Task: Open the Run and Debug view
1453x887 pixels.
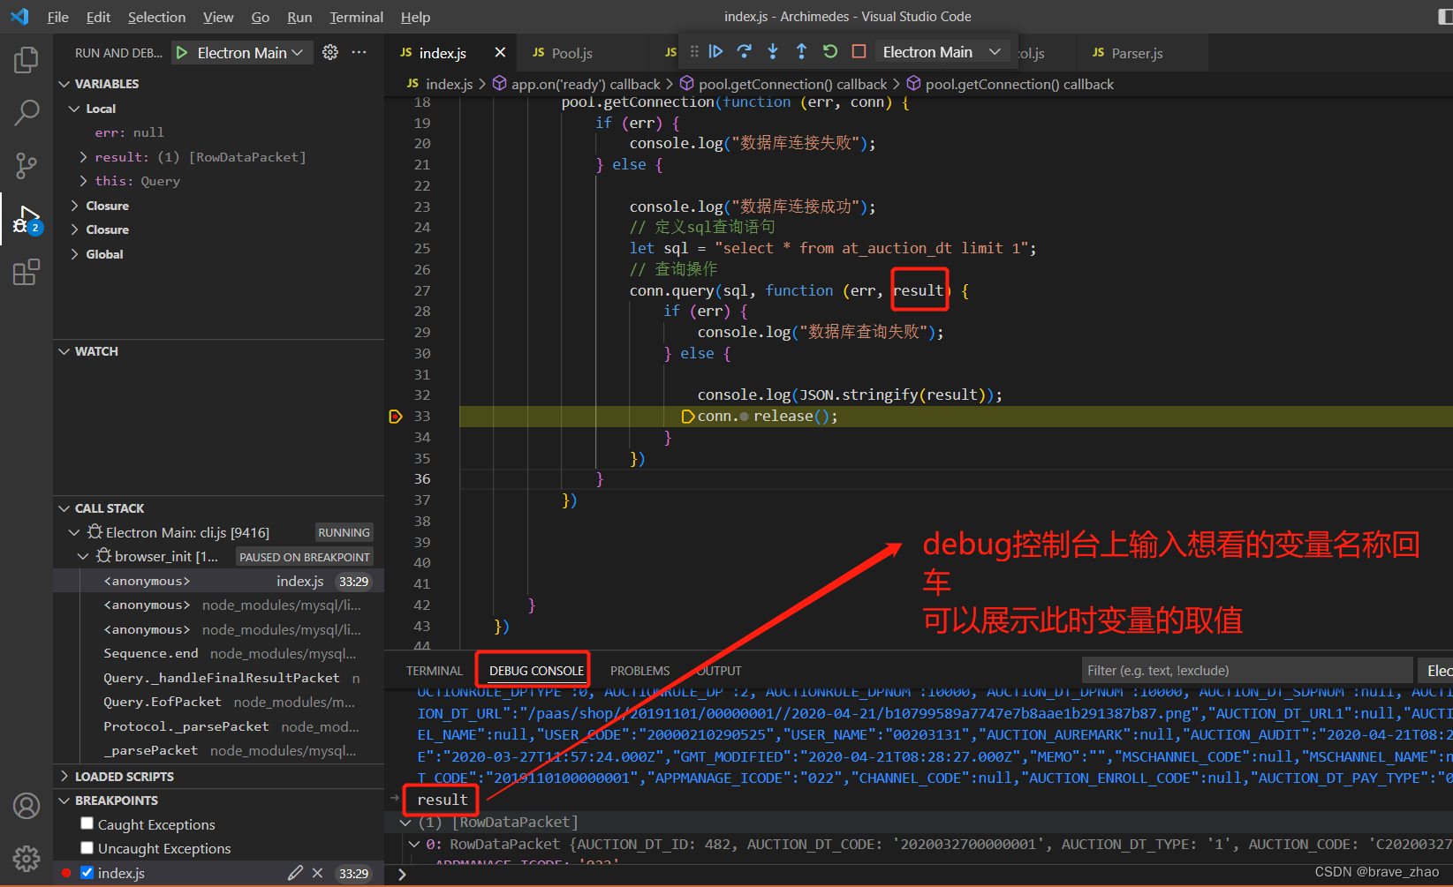Action: pyautogui.click(x=26, y=220)
